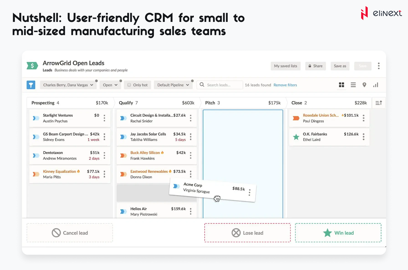Select the Prospecting stage column header
Viewport: 408px width, 270px height.
coord(43,103)
